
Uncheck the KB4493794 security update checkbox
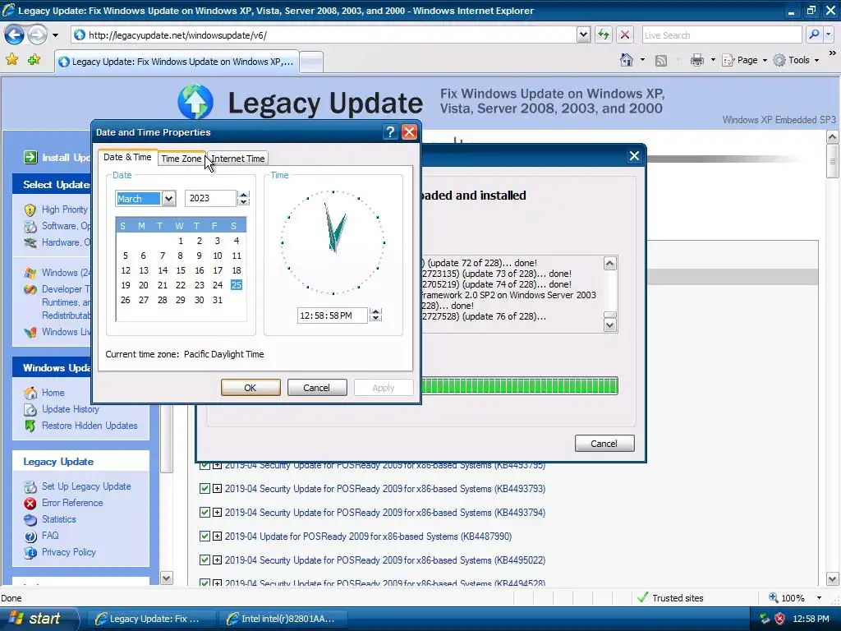[x=205, y=513]
